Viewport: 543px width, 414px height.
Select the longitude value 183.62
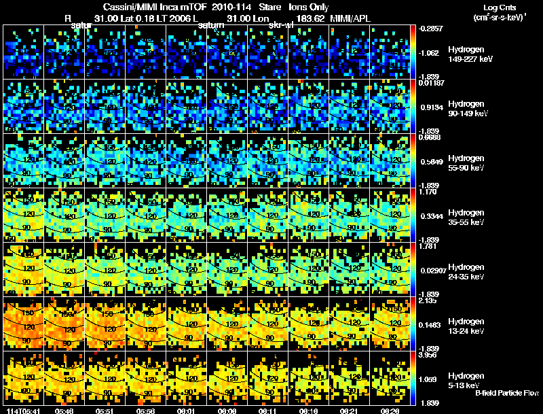310,18
